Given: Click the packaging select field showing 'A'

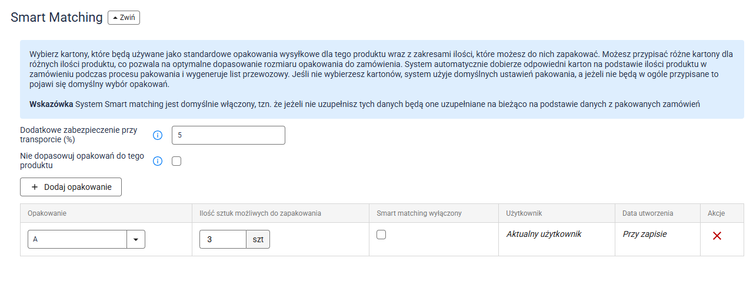Looking at the screenshot, I should [77, 239].
